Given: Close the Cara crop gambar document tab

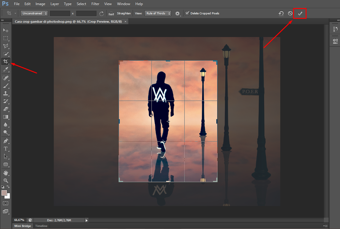Looking at the screenshot, I should [x=125, y=21].
